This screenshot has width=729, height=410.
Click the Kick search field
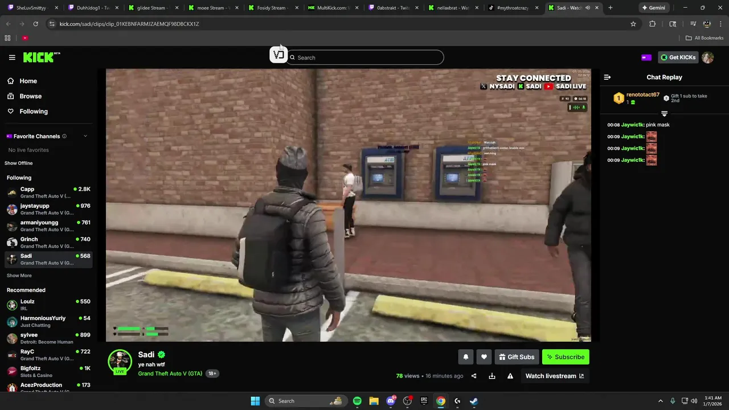(365, 58)
